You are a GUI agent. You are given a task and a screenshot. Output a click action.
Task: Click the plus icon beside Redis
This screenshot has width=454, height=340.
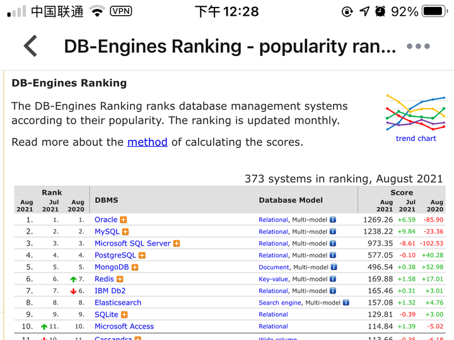coord(120,280)
